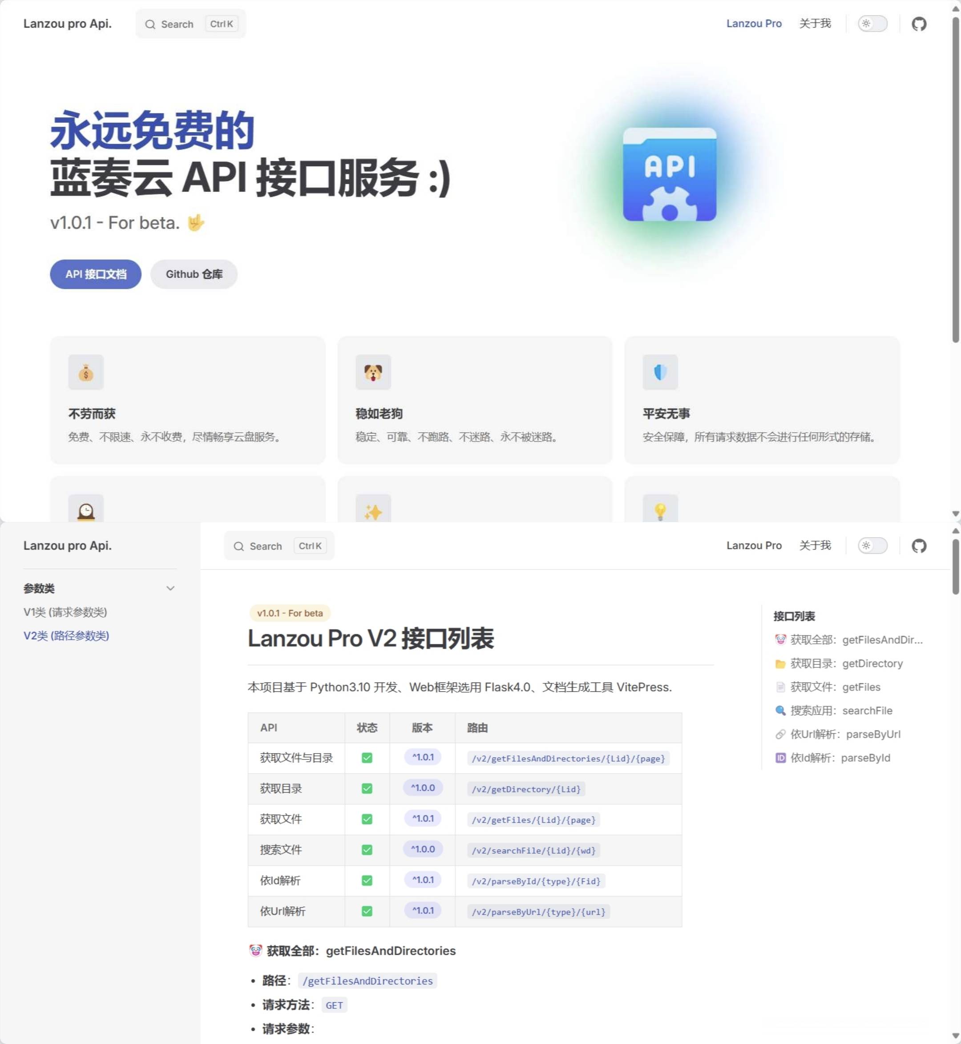The height and width of the screenshot is (1044, 961).
Task: Click page icon beside 获取文件 outline entry
Action: [x=780, y=687]
